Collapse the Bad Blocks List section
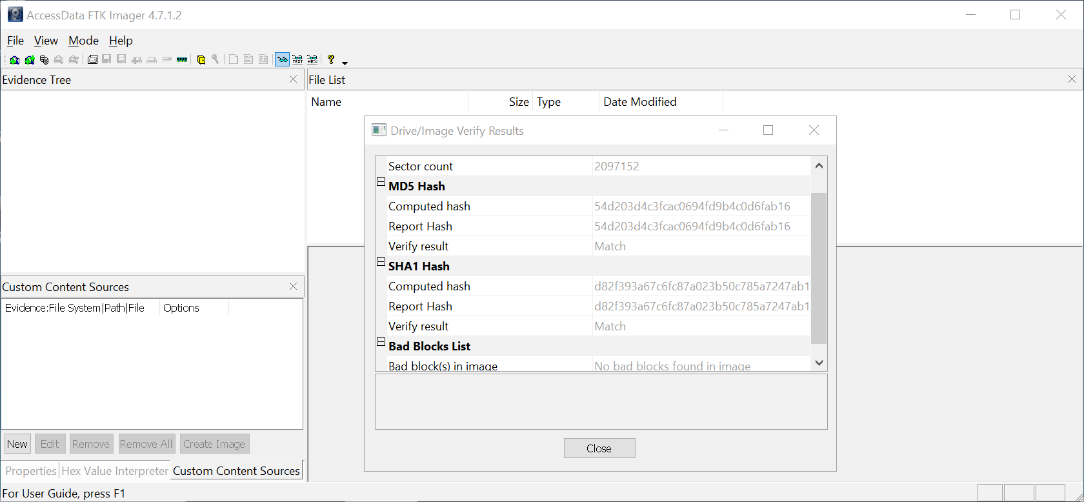 [x=381, y=342]
